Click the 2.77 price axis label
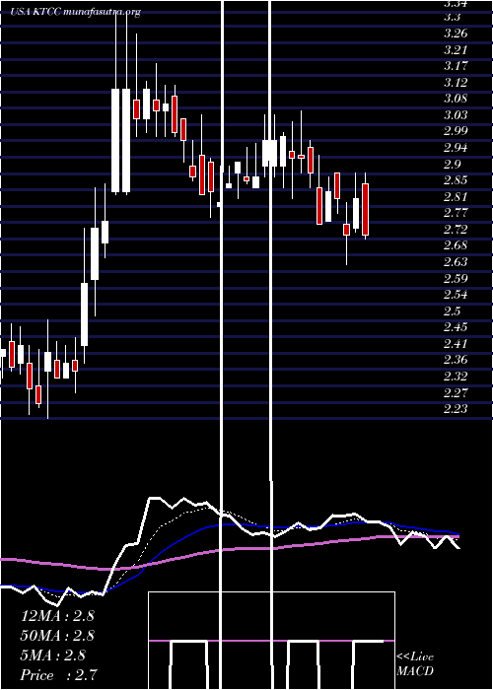 (x=456, y=213)
